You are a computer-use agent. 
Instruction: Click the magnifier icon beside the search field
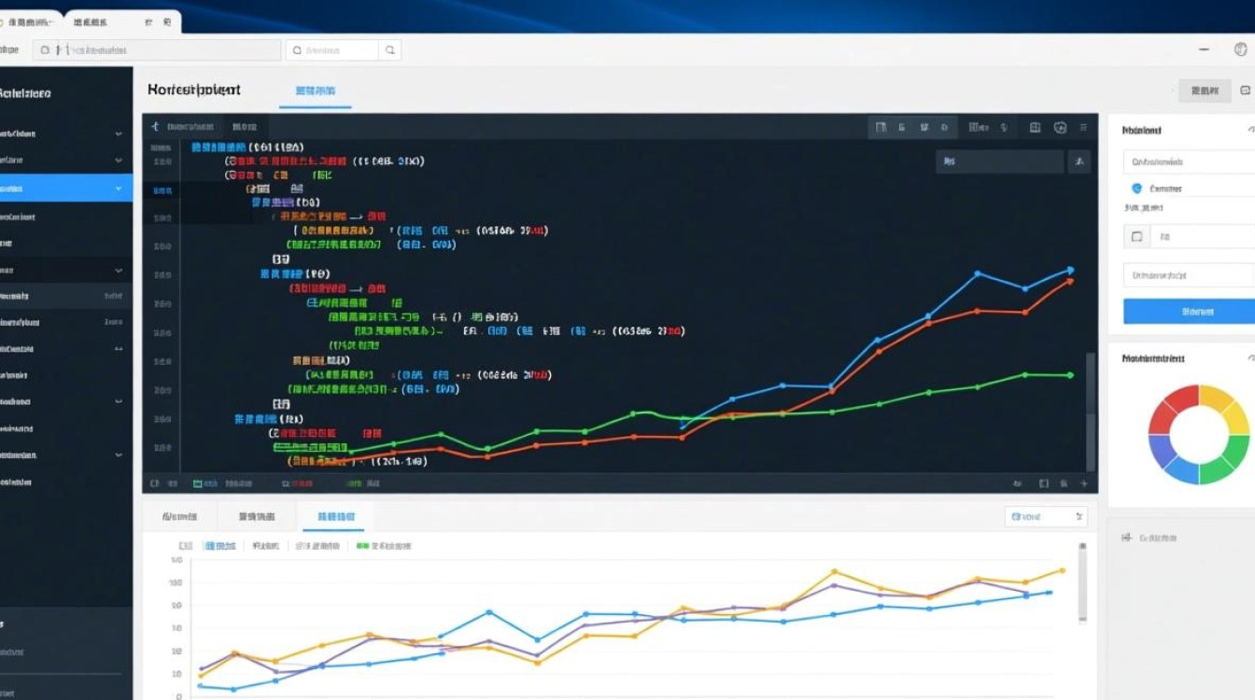point(390,50)
